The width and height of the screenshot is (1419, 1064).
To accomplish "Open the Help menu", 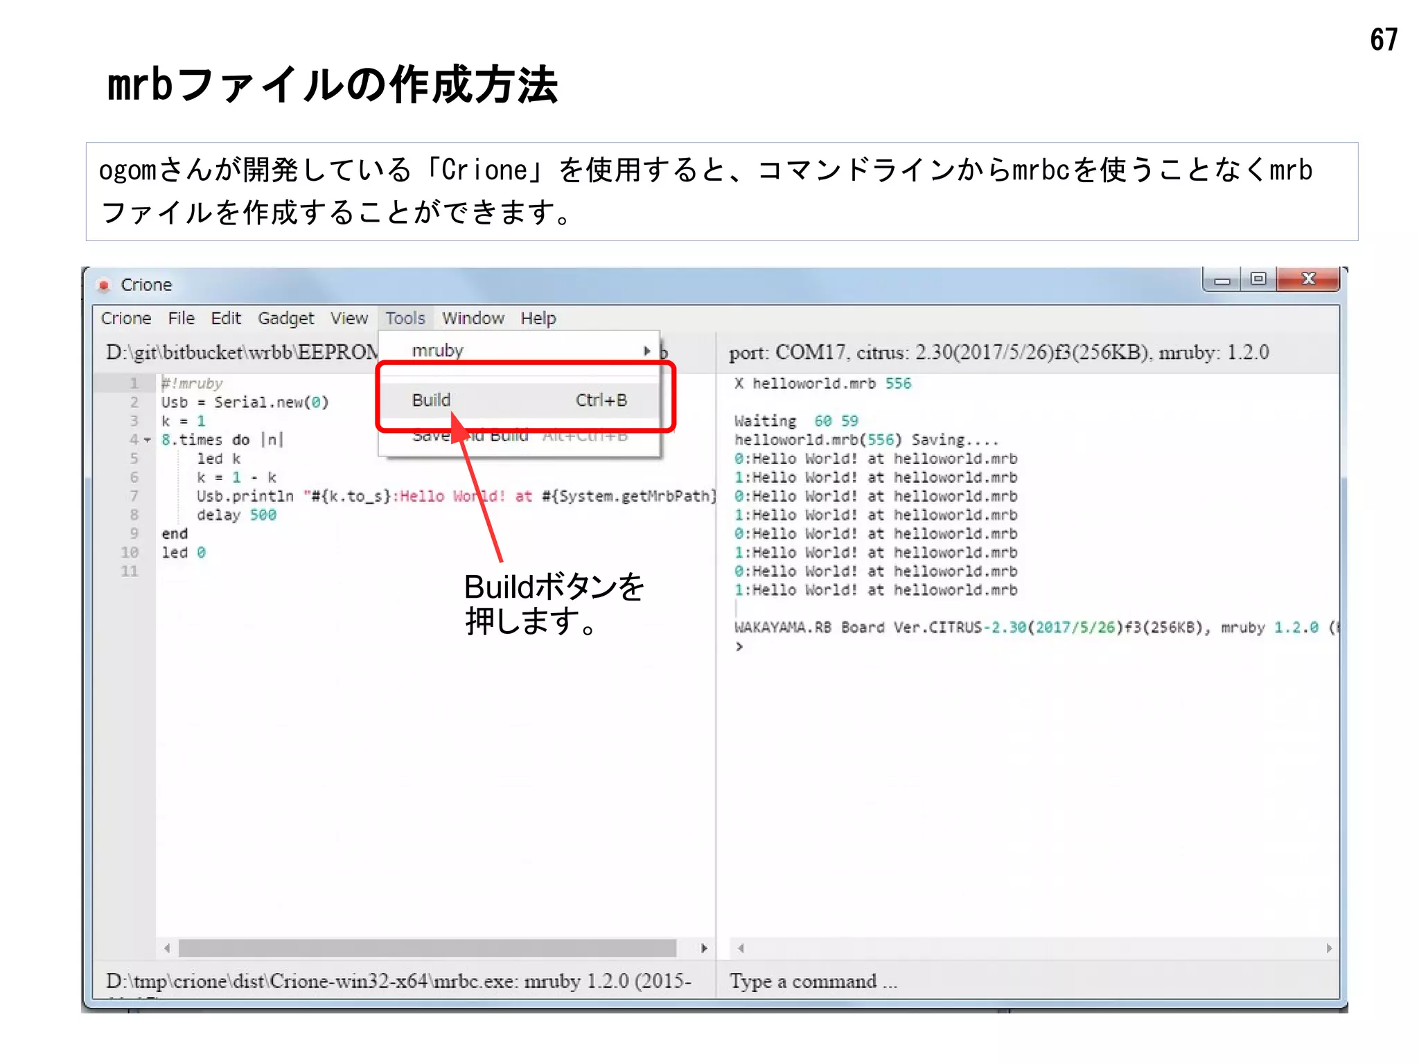I will click(538, 318).
